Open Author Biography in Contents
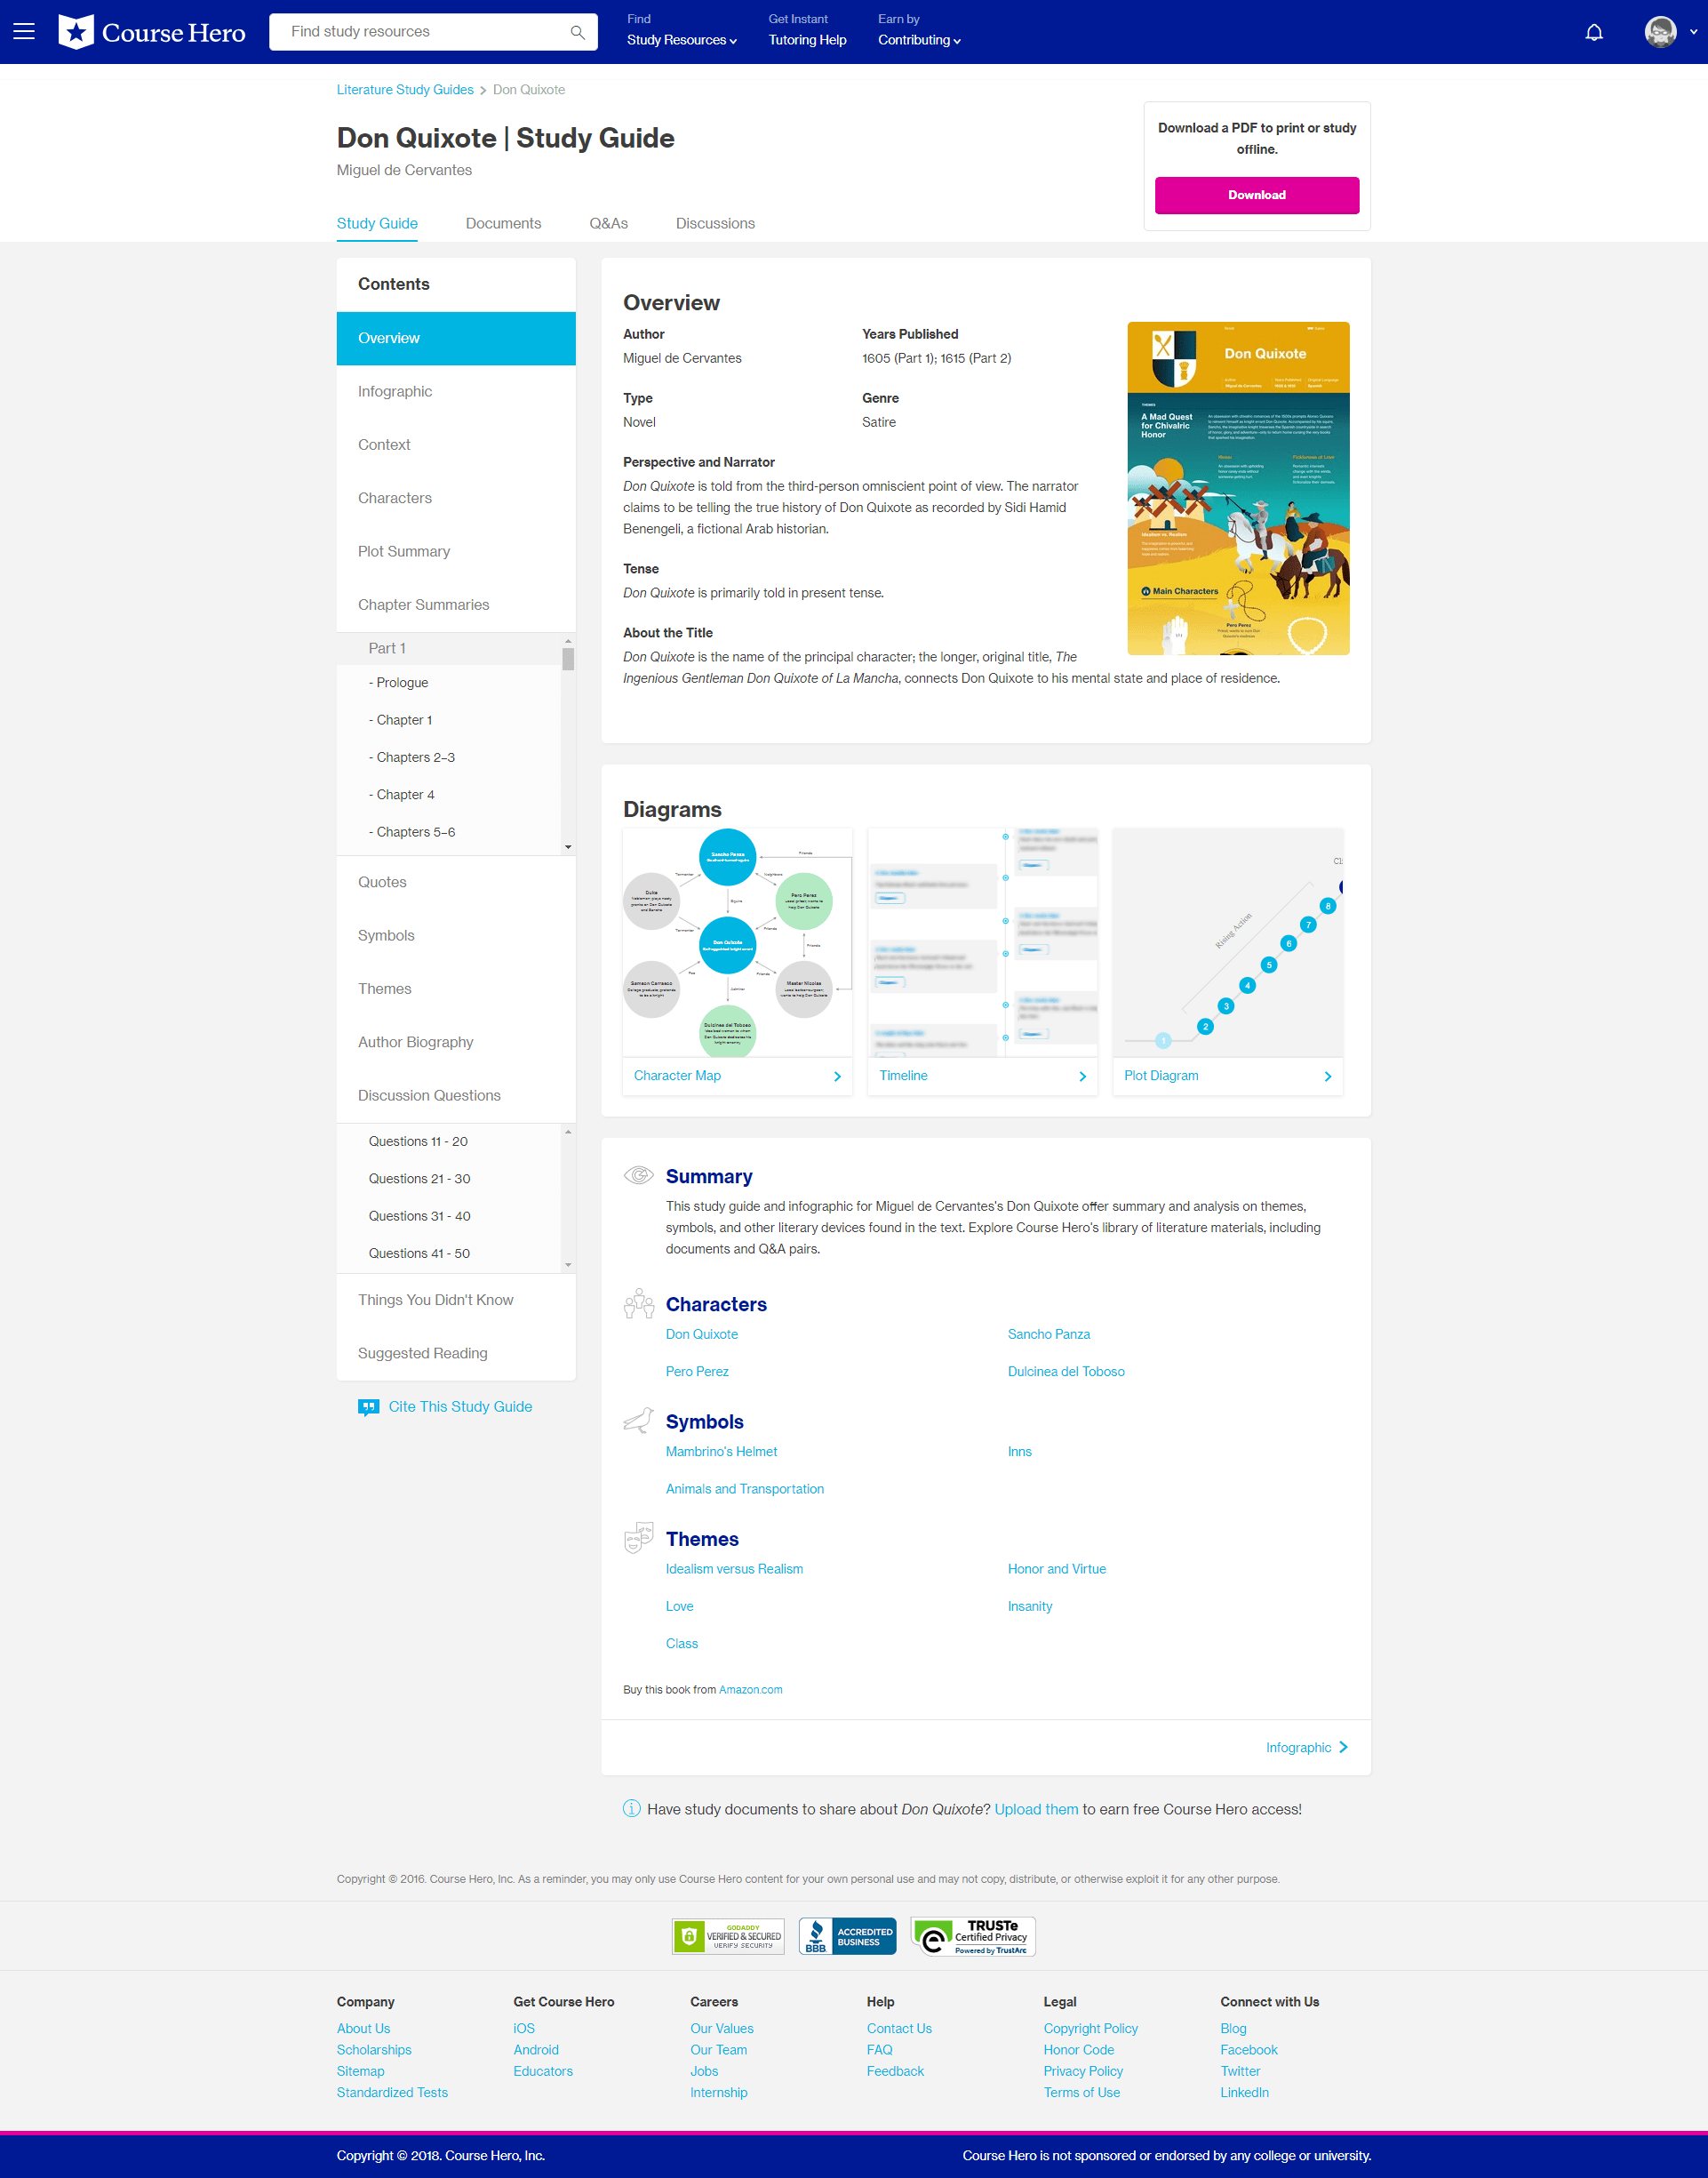The width and height of the screenshot is (1708, 2178). (x=456, y=1042)
